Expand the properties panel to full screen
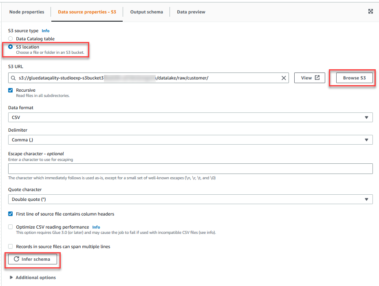Image resolution: width=379 pixels, height=286 pixels. coord(370,11)
